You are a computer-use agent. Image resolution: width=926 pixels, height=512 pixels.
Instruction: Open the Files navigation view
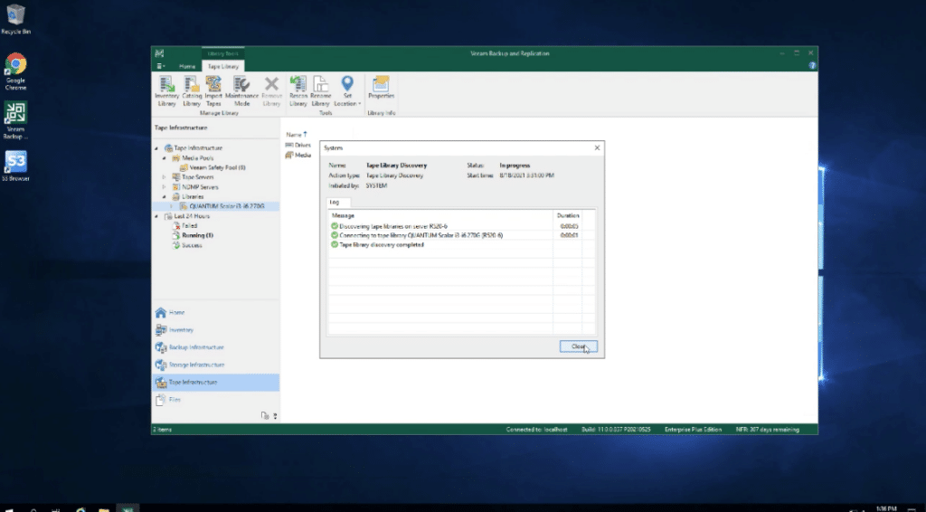click(x=215, y=400)
